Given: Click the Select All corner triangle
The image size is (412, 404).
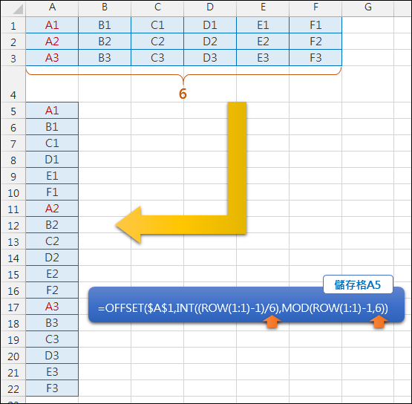Looking at the screenshot, I should pos(18,9).
